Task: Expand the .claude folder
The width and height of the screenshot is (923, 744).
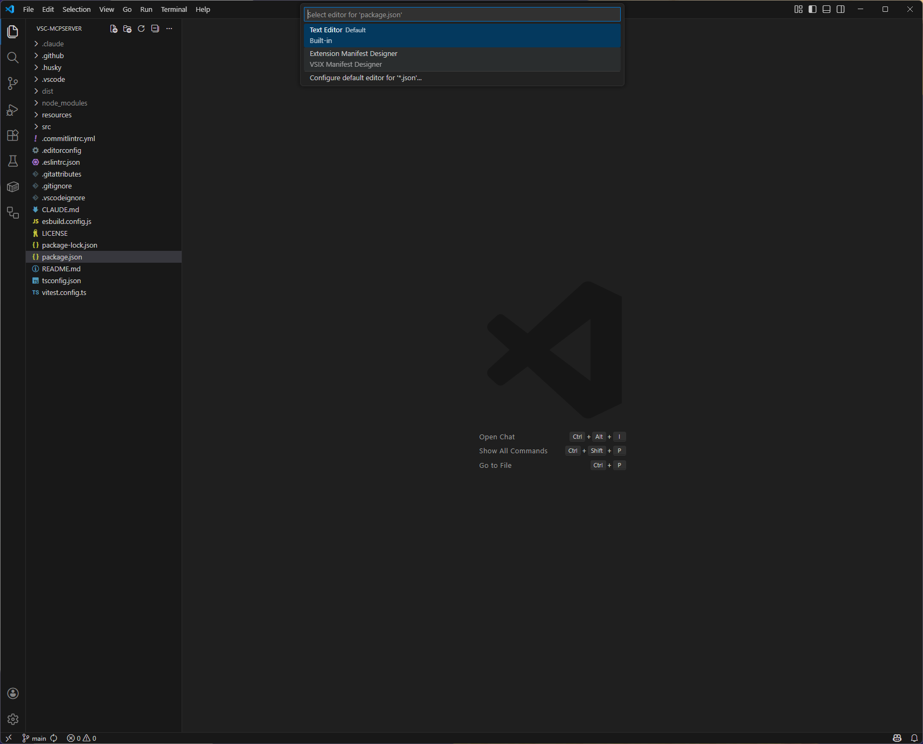Action: [103, 44]
